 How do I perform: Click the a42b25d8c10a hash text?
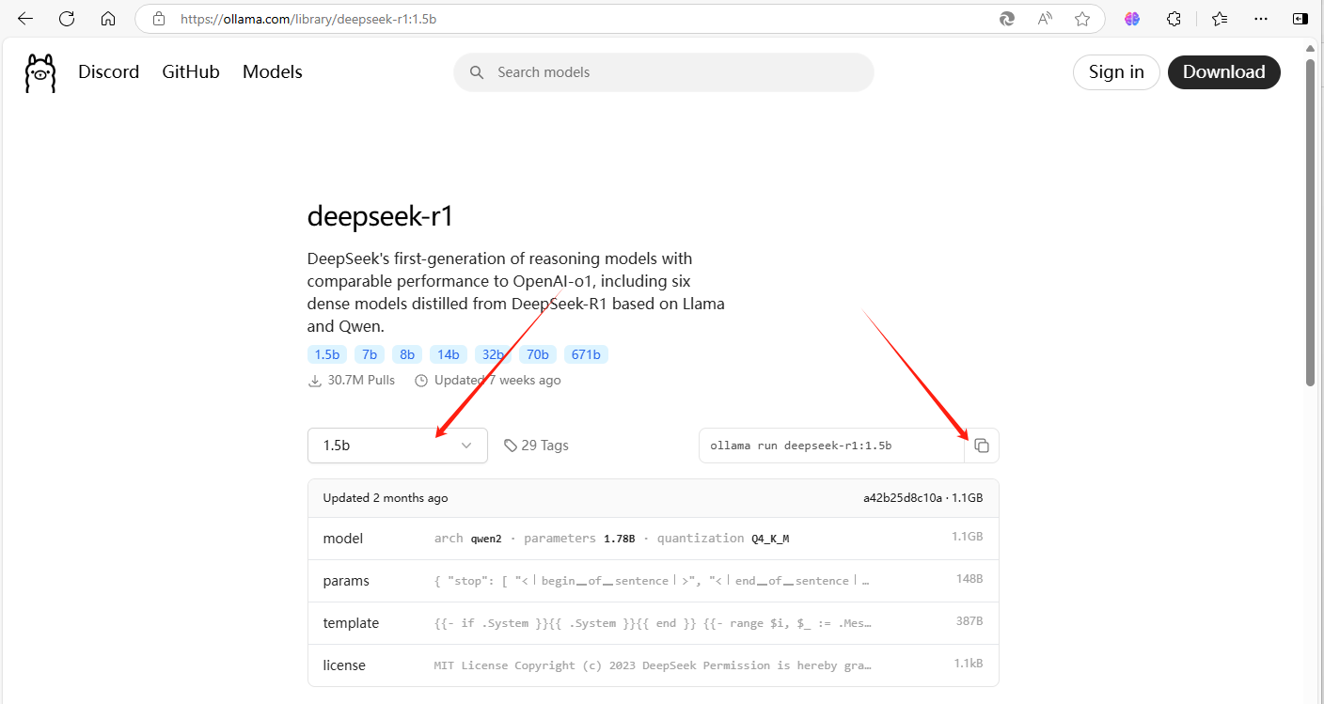point(903,498)
